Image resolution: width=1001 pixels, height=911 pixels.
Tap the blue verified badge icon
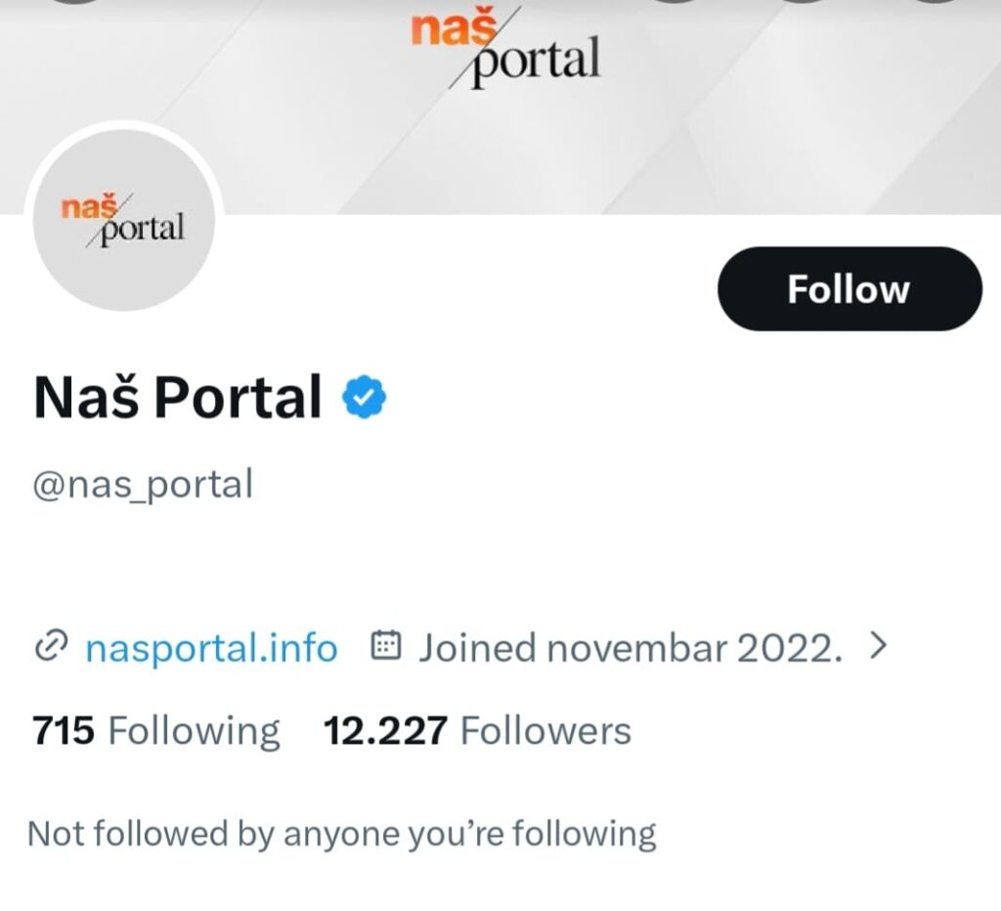point(365,398)
